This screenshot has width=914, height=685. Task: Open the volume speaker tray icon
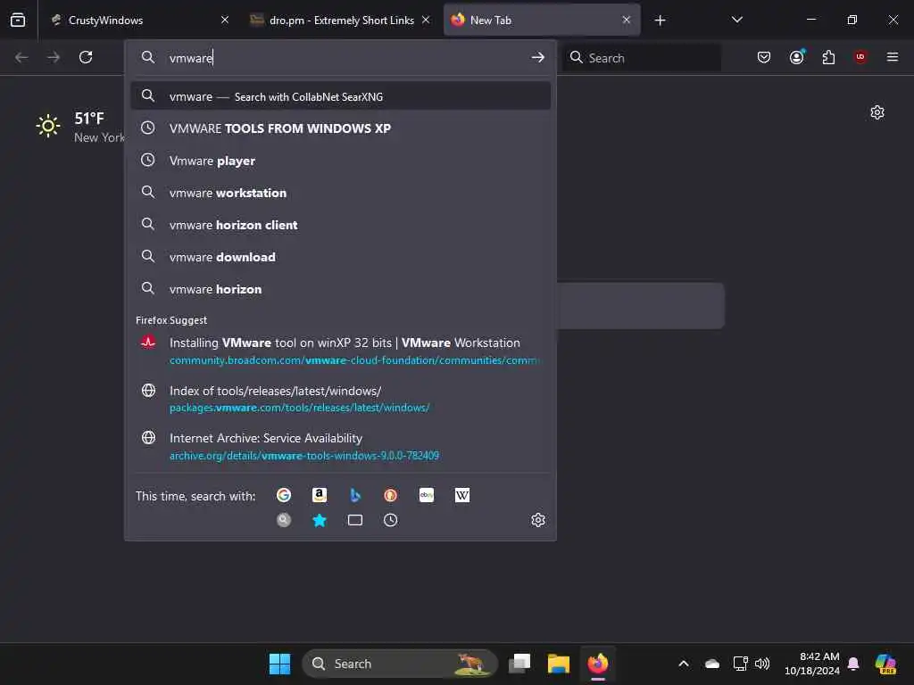tap(762, 664)
